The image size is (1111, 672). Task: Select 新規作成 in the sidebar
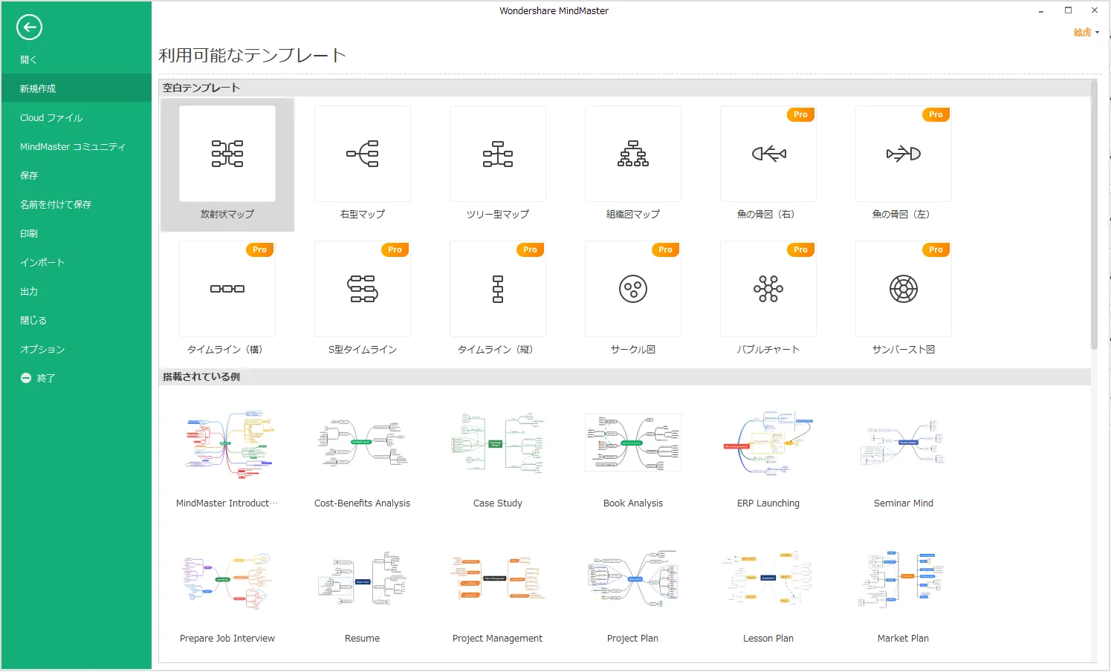77,88
